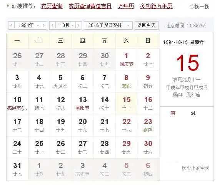Select October 22 十八
This screenshot has width=222, height=186.
[x=126, y=126]
